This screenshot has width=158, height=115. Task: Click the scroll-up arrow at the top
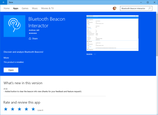tap(157, 13)
